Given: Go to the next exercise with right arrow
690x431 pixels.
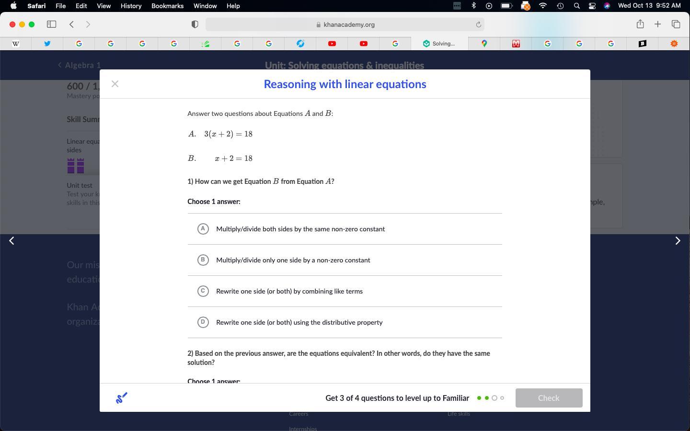Looking at the screenshot, I should click(678, 240).
